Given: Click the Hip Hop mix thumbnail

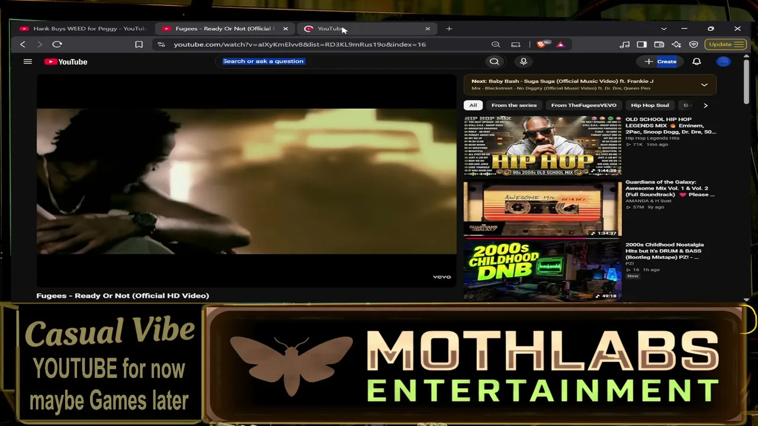Looking at the screenshot, I should [x=542, y=146].
